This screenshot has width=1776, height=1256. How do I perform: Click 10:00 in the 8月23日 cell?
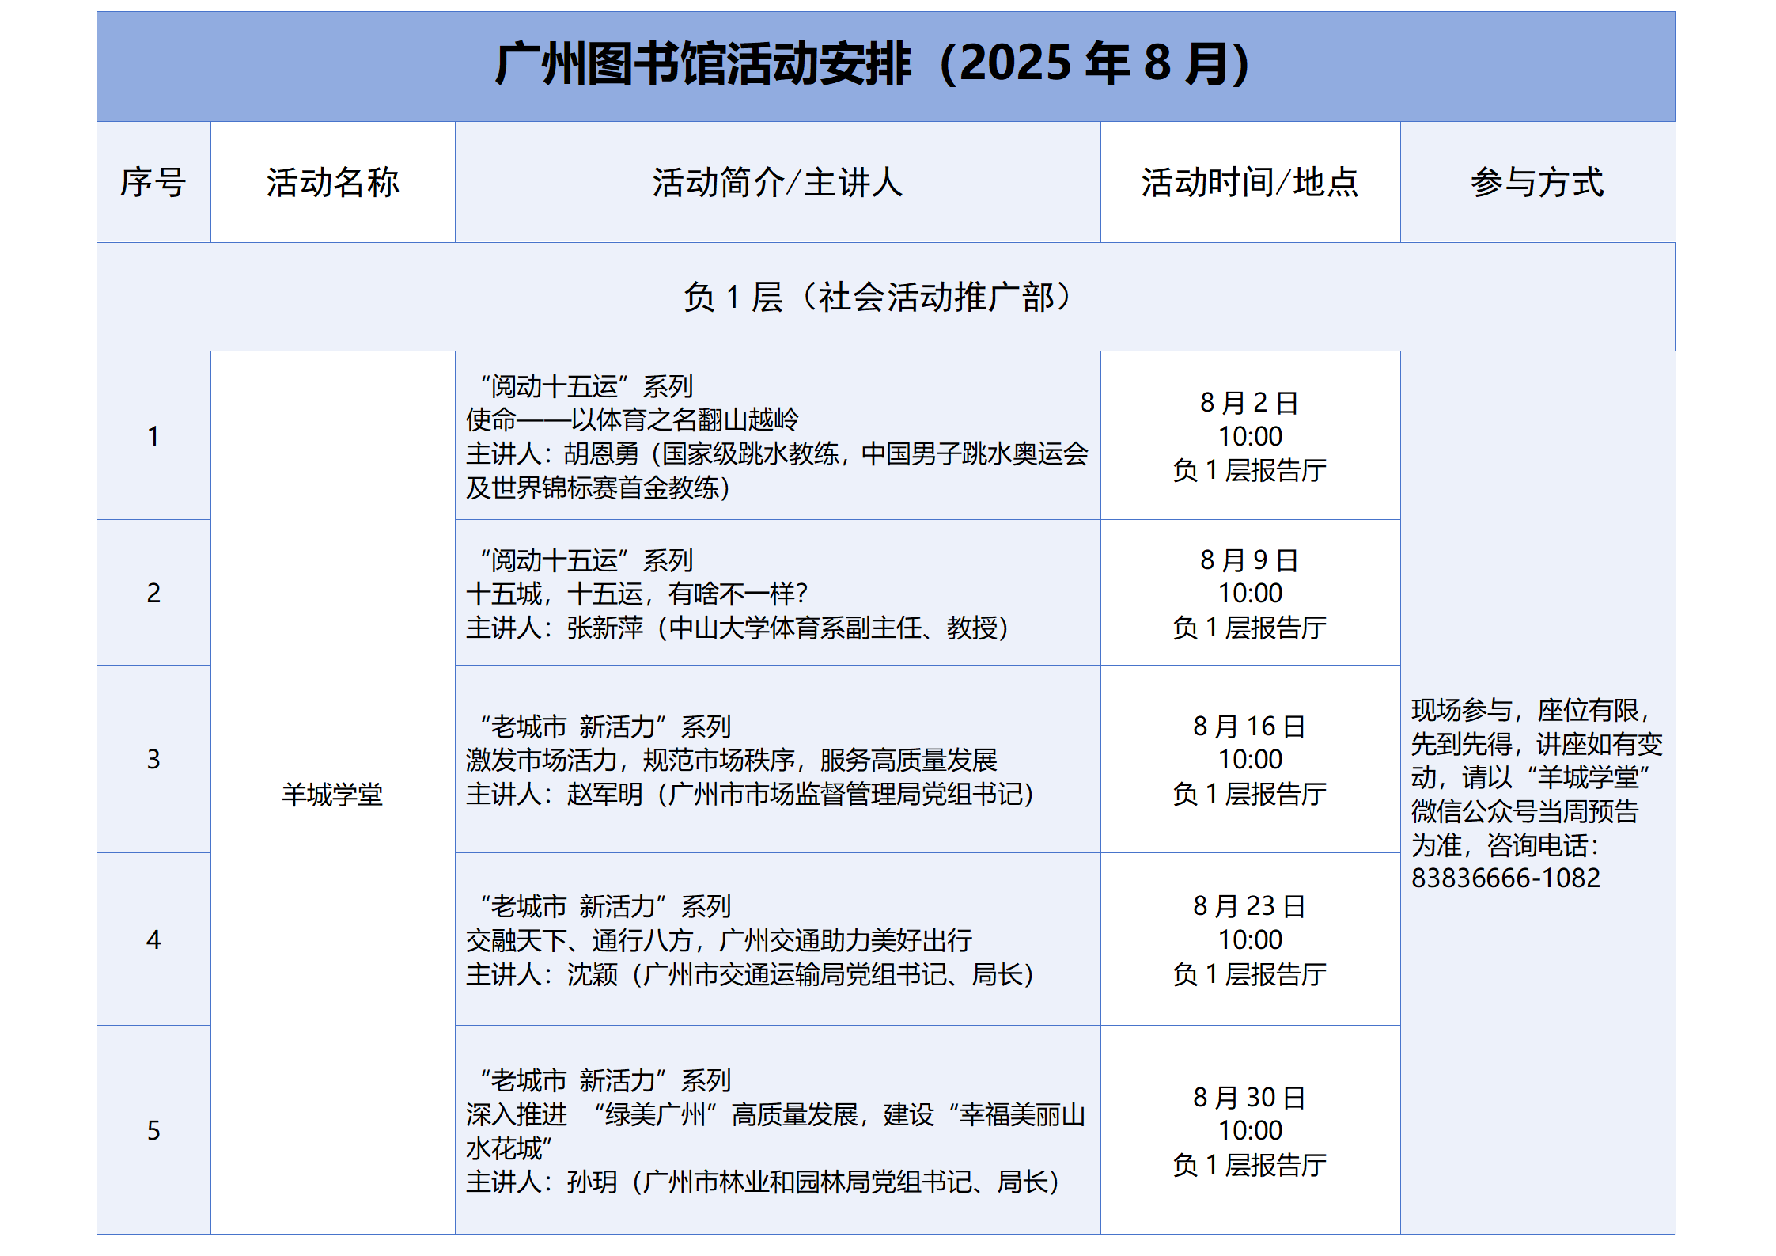coord(1250,939)
